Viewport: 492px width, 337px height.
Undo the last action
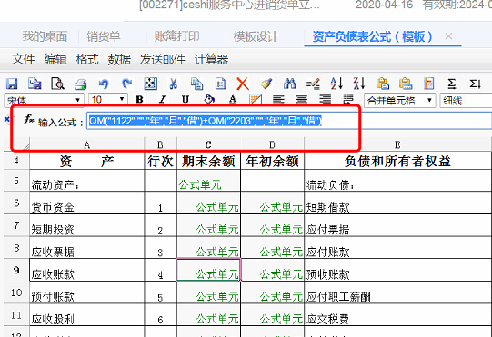104,84
